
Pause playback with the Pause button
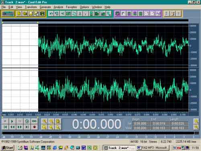click(20, 121)
